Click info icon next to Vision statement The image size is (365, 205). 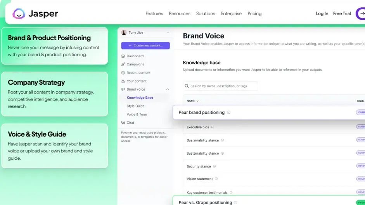[216, 179]
